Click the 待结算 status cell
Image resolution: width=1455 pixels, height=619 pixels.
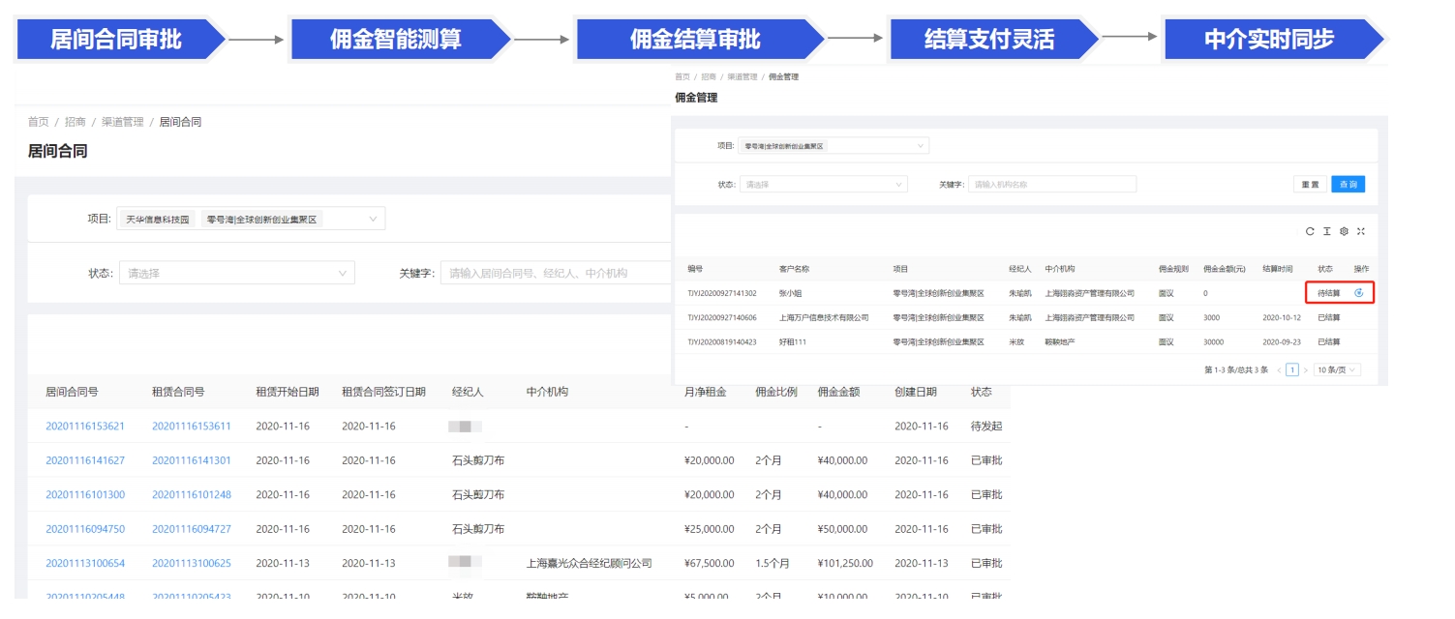pyautogui.click(x=1329, y=292)
